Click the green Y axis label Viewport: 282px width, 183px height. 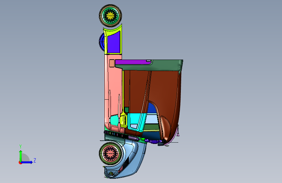(20, 147)
